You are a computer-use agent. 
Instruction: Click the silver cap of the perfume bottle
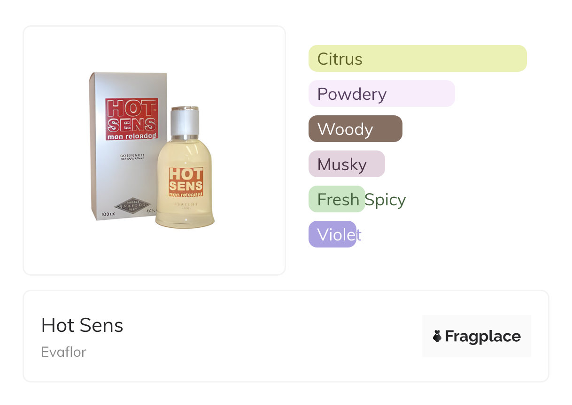pyautogui.click(x=185, y=122)
